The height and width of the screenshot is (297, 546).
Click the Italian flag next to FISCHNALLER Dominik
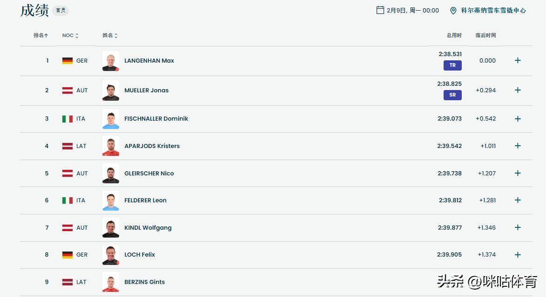(x=67, y=119)
